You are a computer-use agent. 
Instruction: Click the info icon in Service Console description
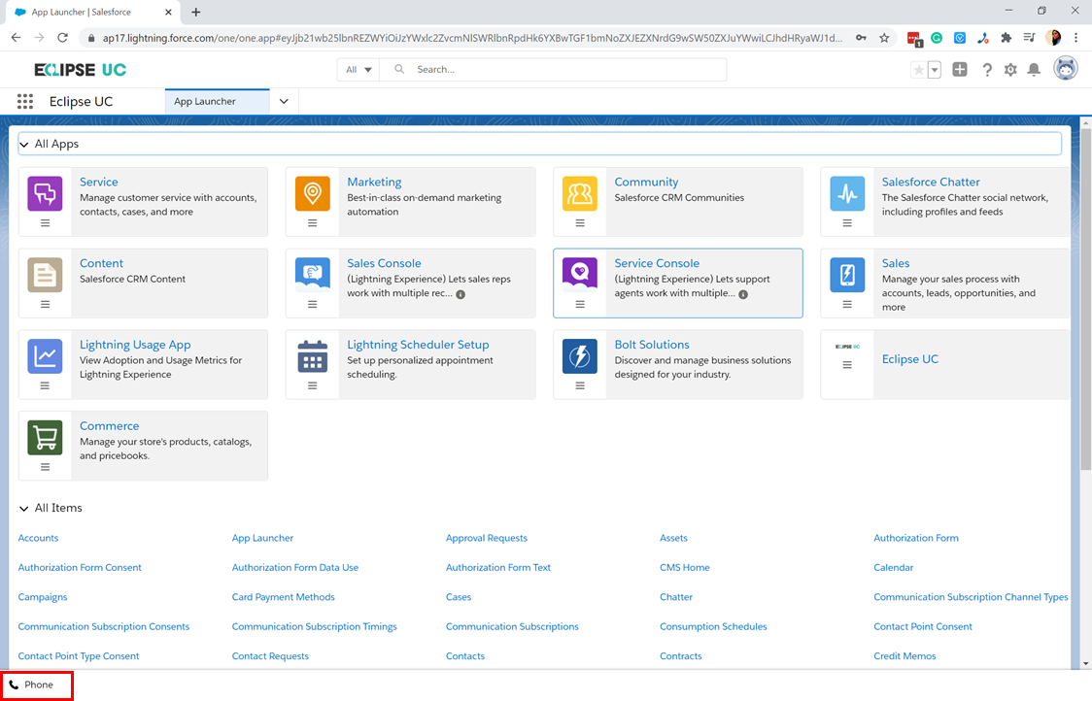(743, 294)
